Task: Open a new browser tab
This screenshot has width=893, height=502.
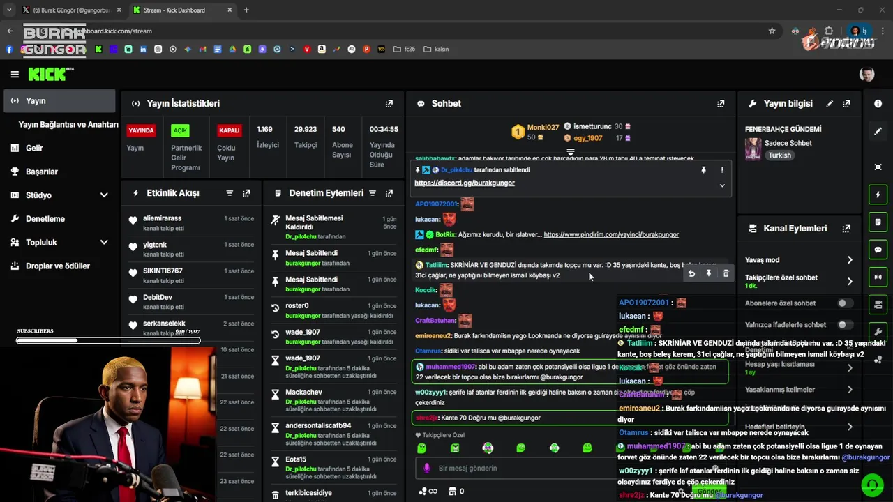Action: [x=246, y=10]
